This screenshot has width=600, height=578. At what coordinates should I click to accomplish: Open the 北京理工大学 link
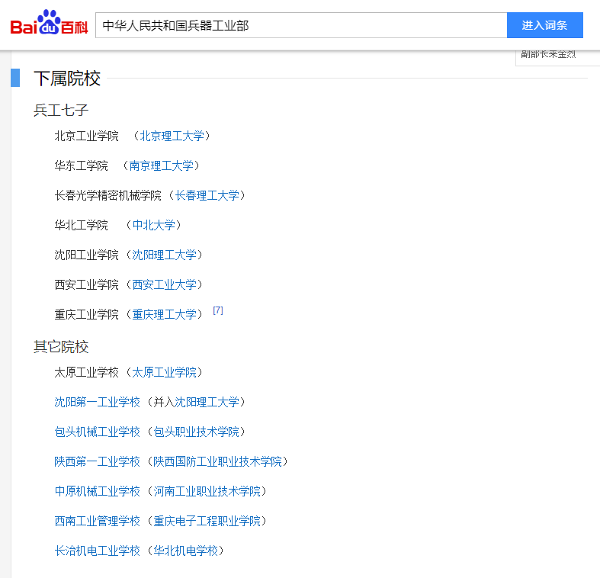click(x=172, y=136)
